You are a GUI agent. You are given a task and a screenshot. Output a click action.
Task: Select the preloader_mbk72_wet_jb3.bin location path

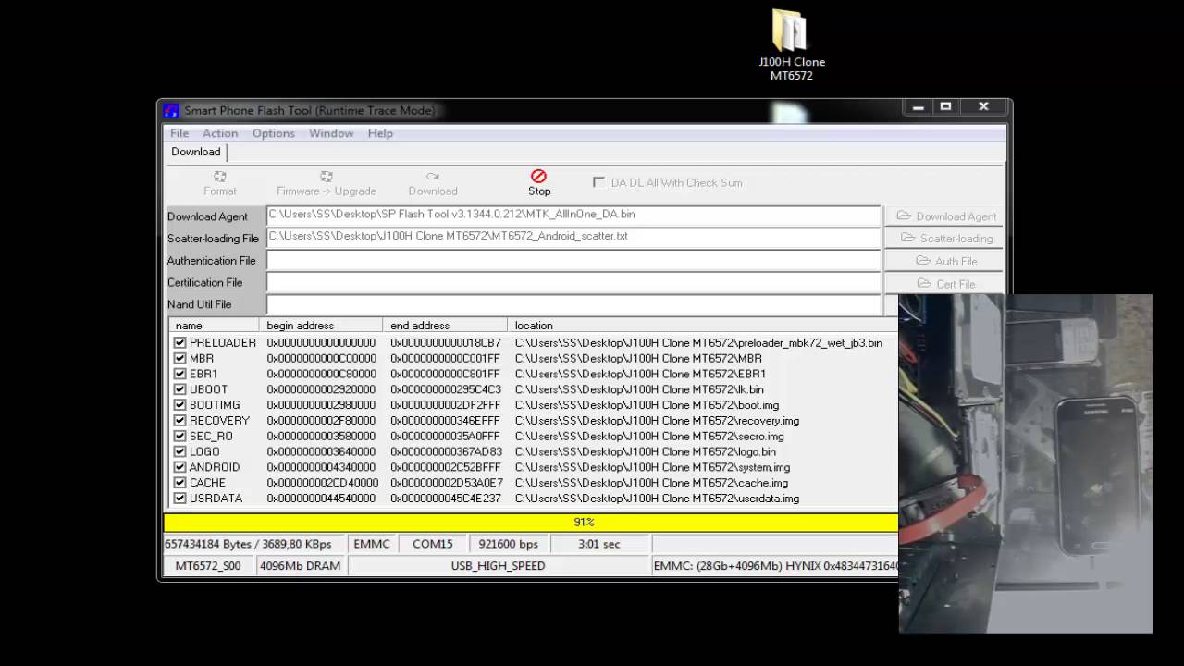pyautogui.click(x=698, y=342)
